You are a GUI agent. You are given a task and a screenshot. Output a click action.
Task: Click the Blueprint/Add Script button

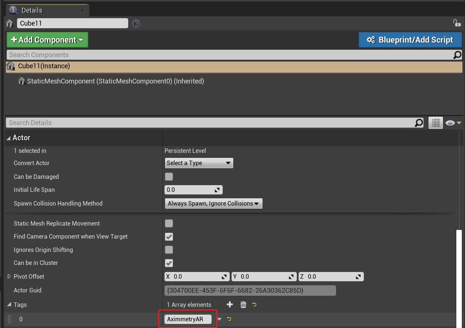tap(410, 40)
